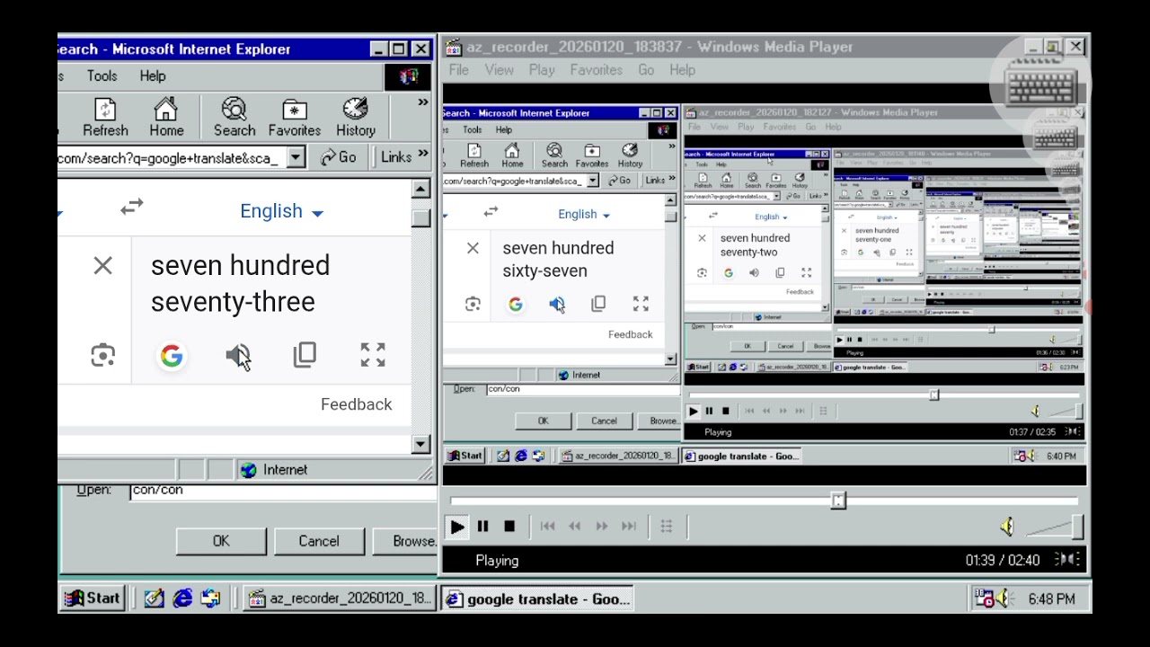This screenshot has height=647, width=1150.
Task: Open Favorites in the largest Internet Explorer toolbar
Action: [x=295, y=118]
